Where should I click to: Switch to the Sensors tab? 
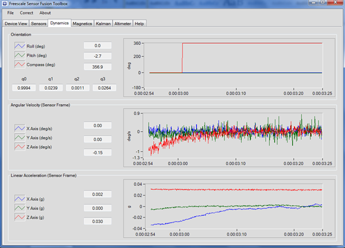[38, 24]
